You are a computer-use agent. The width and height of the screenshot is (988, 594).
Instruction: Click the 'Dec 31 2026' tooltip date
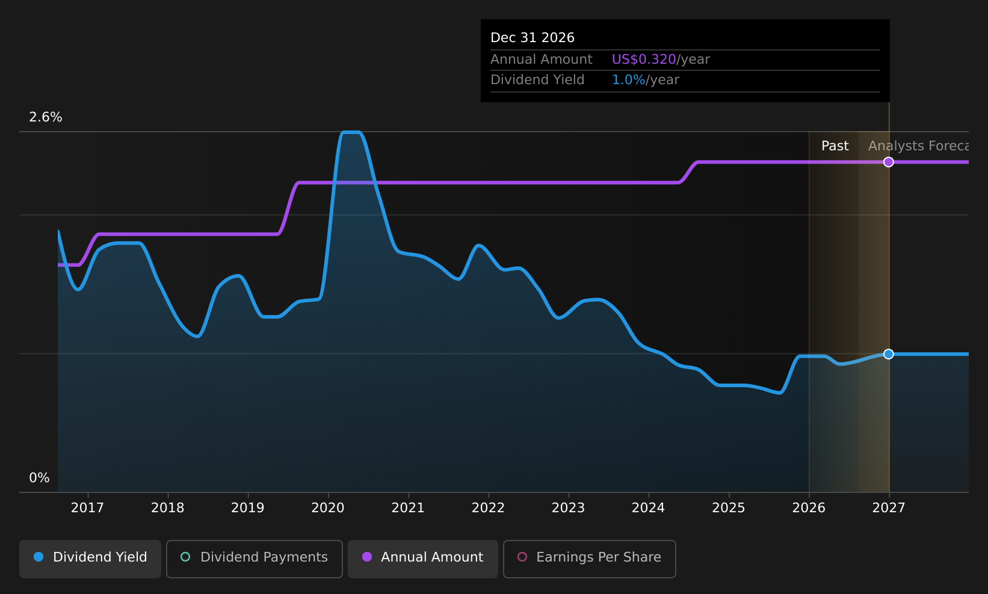533,38
